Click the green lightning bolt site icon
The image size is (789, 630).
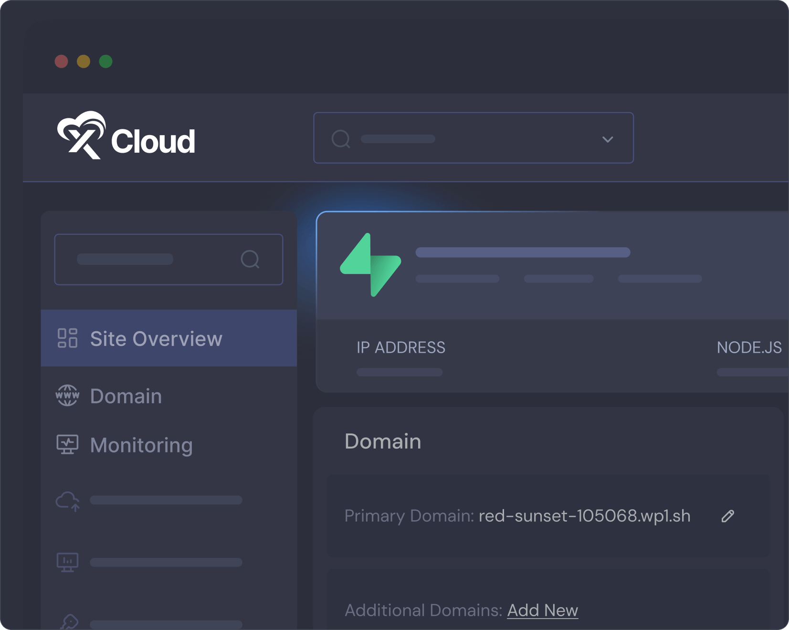coord(370,265)
